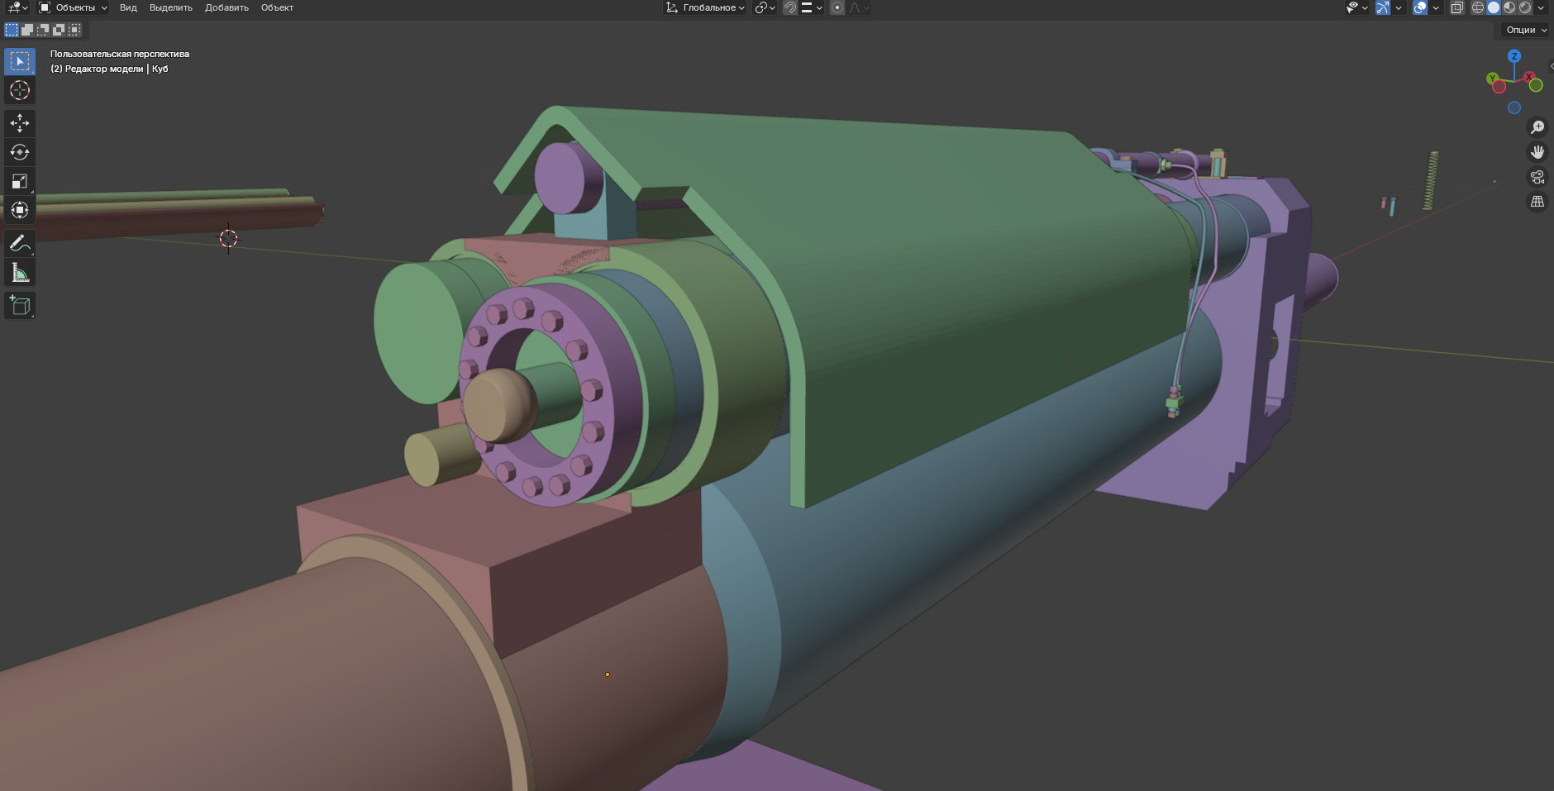
Task: Click the Y axis on navigation gizmo
Action: coord(1493,79)
